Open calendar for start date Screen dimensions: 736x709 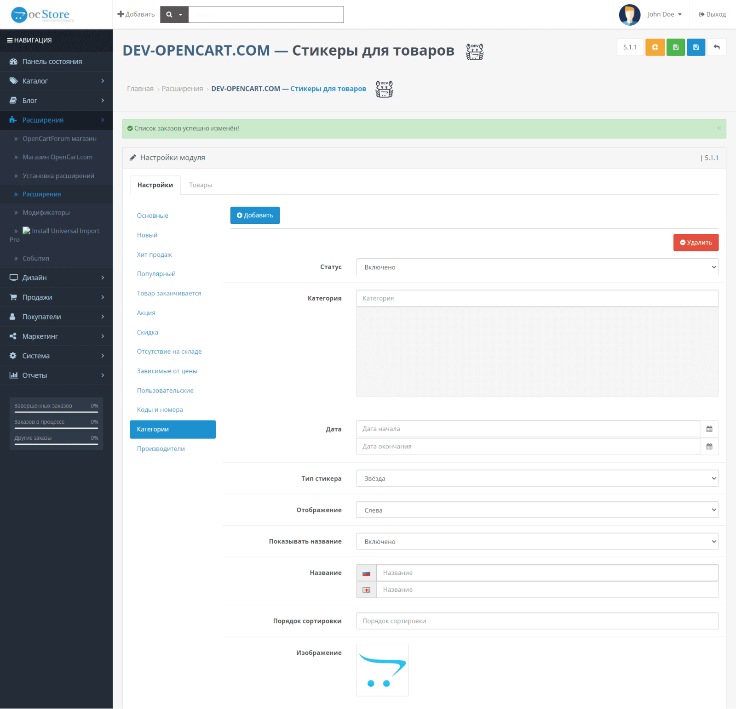pyautogui.click(x=709, y=429)
